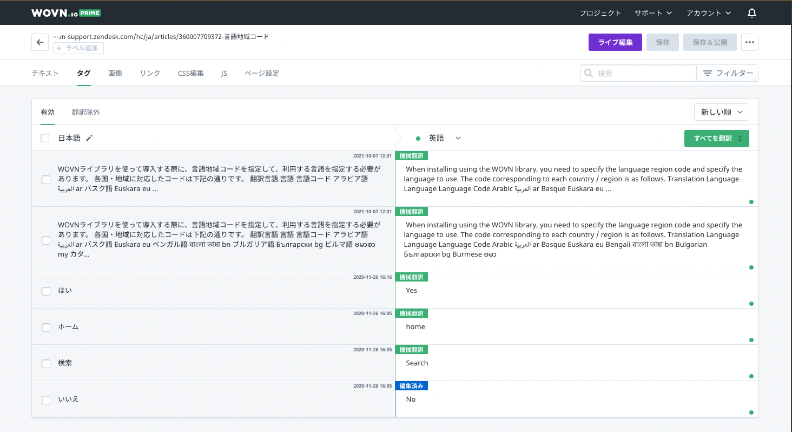Click the ラベル追加 add label button
Viewport: 792px width, 432px height.
78,48
